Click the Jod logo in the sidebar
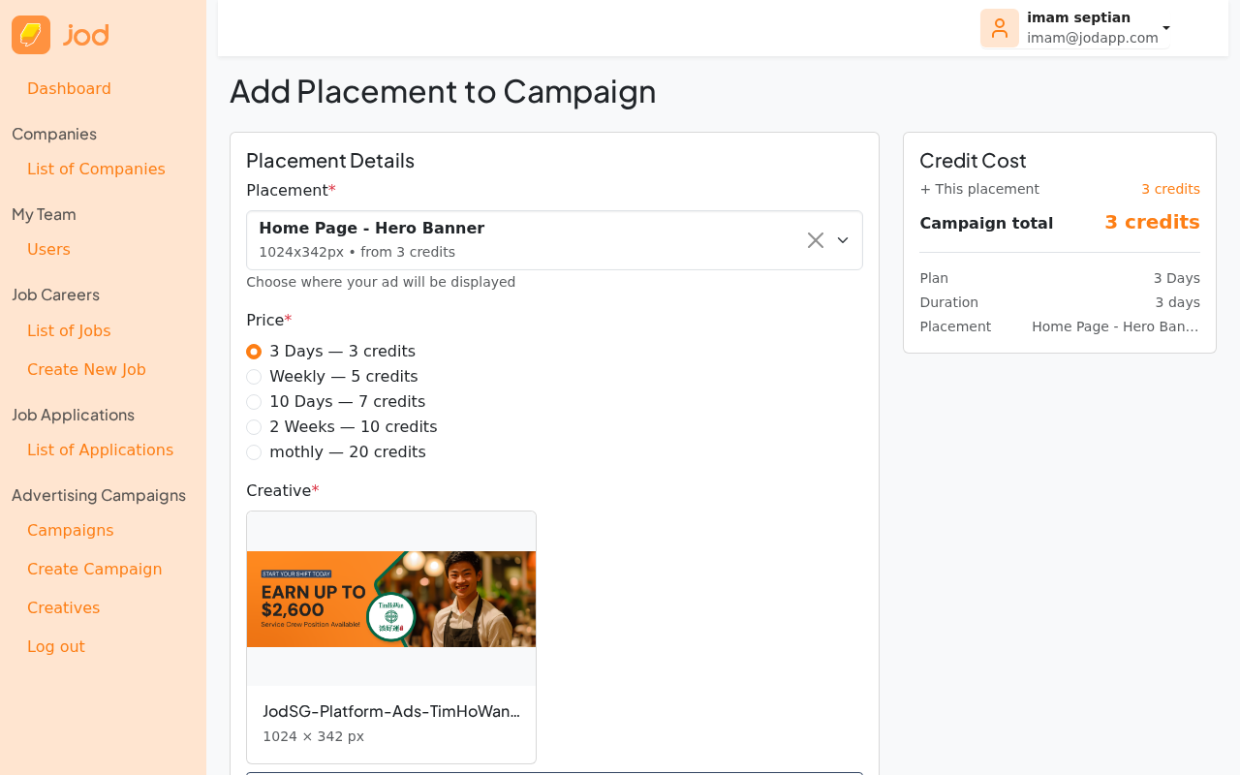 (58, 33)
